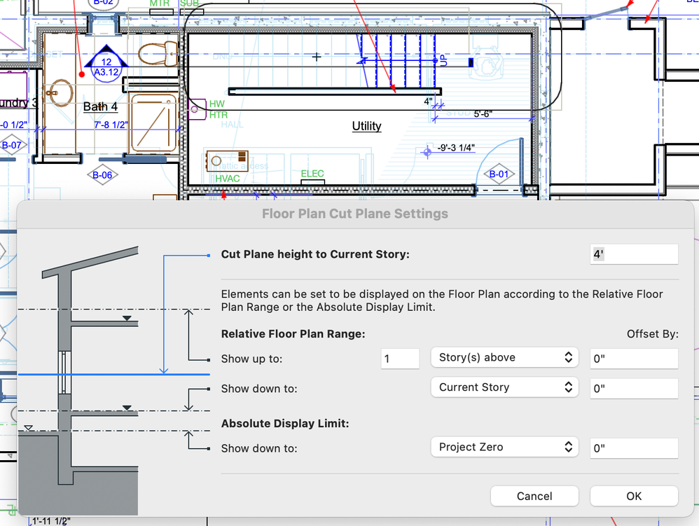This screenshot has width=699, height=526.
Task: Click the Show up to offset field
Action: point(633,359)
